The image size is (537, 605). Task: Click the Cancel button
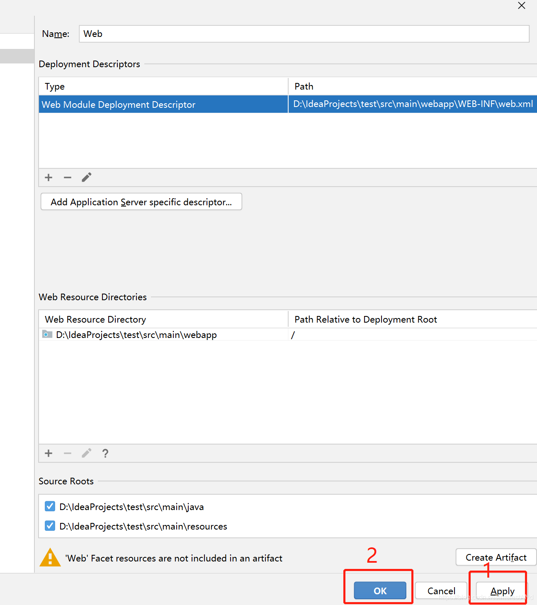(x=441, y=590)
